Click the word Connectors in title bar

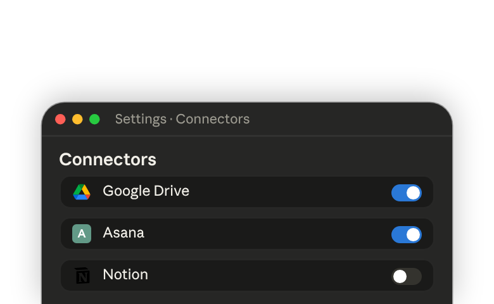213,120
